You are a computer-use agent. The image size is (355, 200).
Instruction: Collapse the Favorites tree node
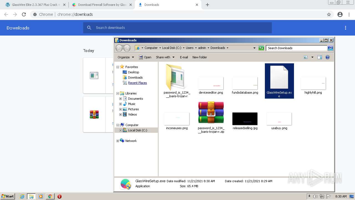point(118,67)
